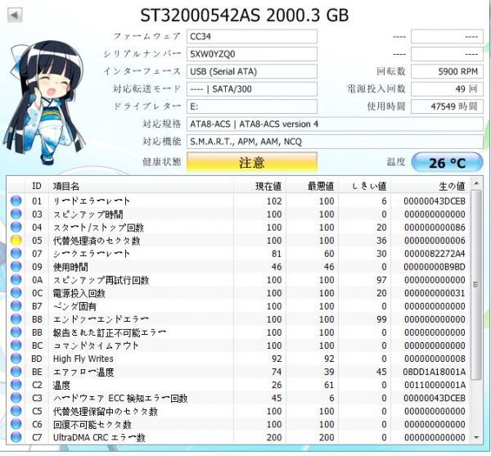
Task: Select the スピンアップ再試行回数 attribute row
Action: point(238,280)
